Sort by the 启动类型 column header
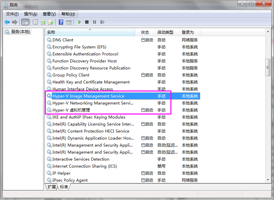 pos(165,32)
